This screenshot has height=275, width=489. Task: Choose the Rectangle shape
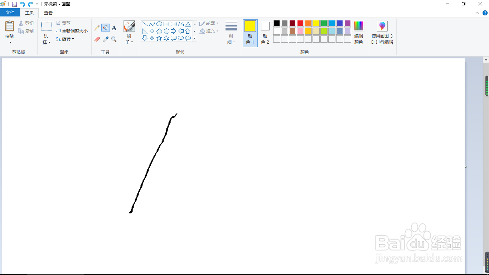[x=166, y=24]
